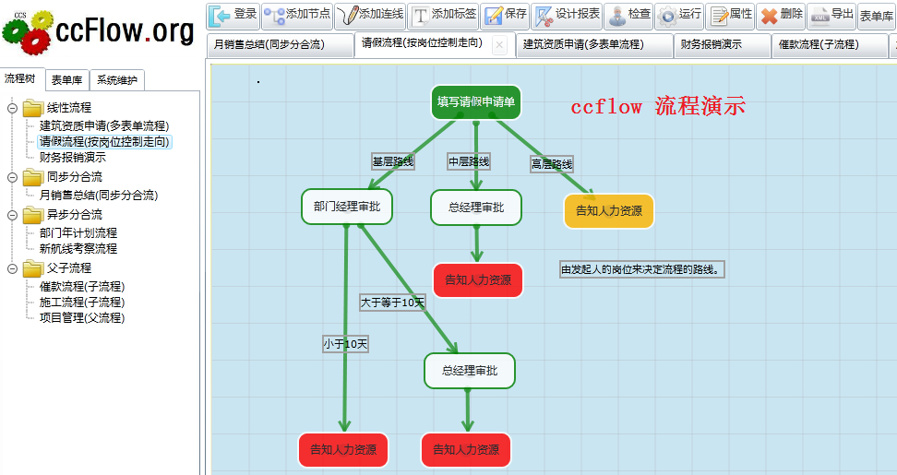The image size is (897, 475).
Task: Click the 保存 save button
Action: [505, 16]
